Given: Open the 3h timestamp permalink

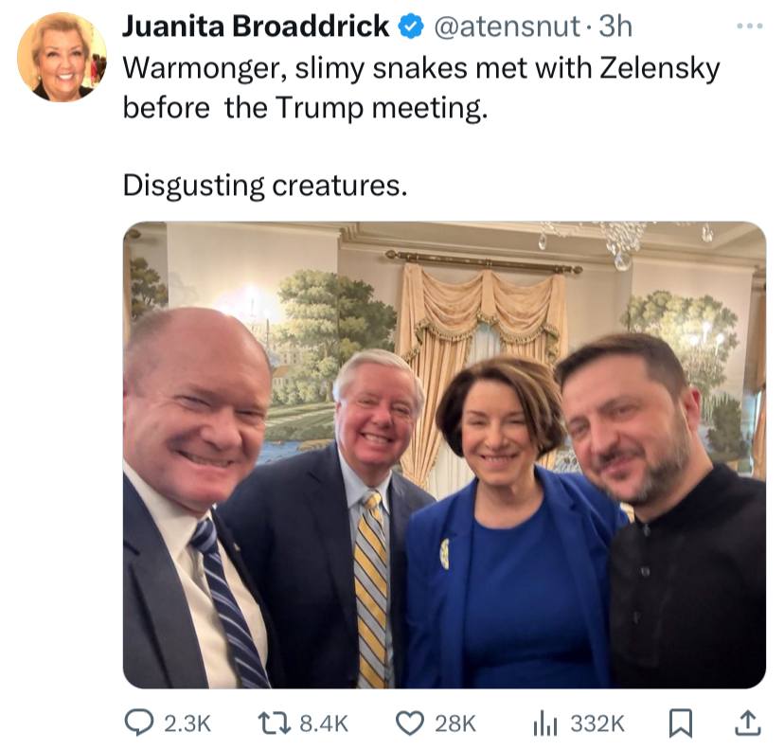Looking at the screenshot, I should 615,27.
